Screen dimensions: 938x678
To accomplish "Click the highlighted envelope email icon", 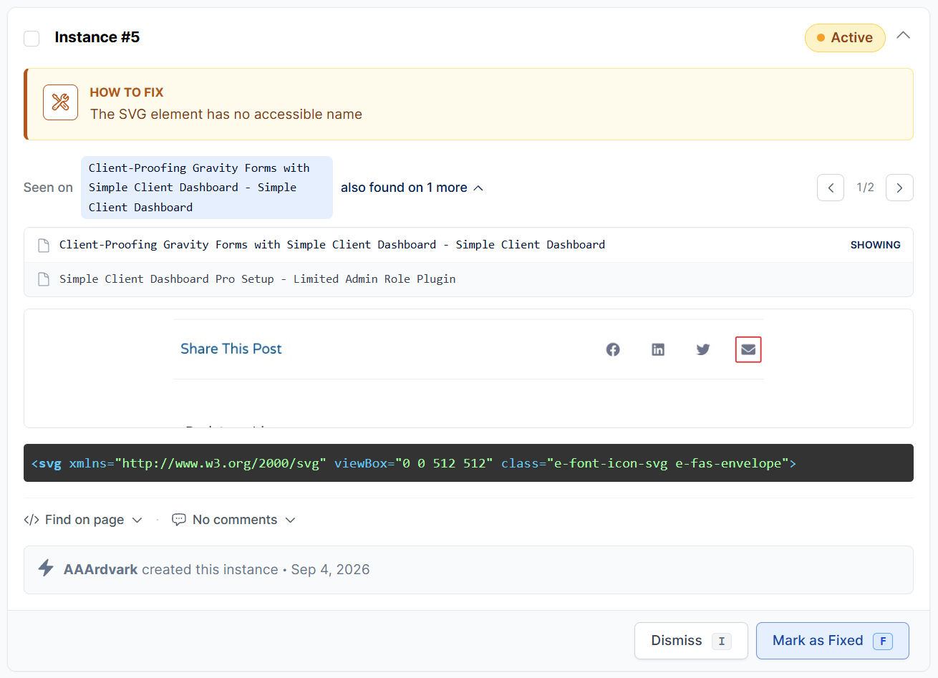I will [748, 349].
